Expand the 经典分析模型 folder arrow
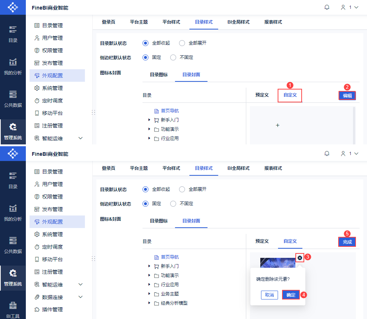 (149, 303)
